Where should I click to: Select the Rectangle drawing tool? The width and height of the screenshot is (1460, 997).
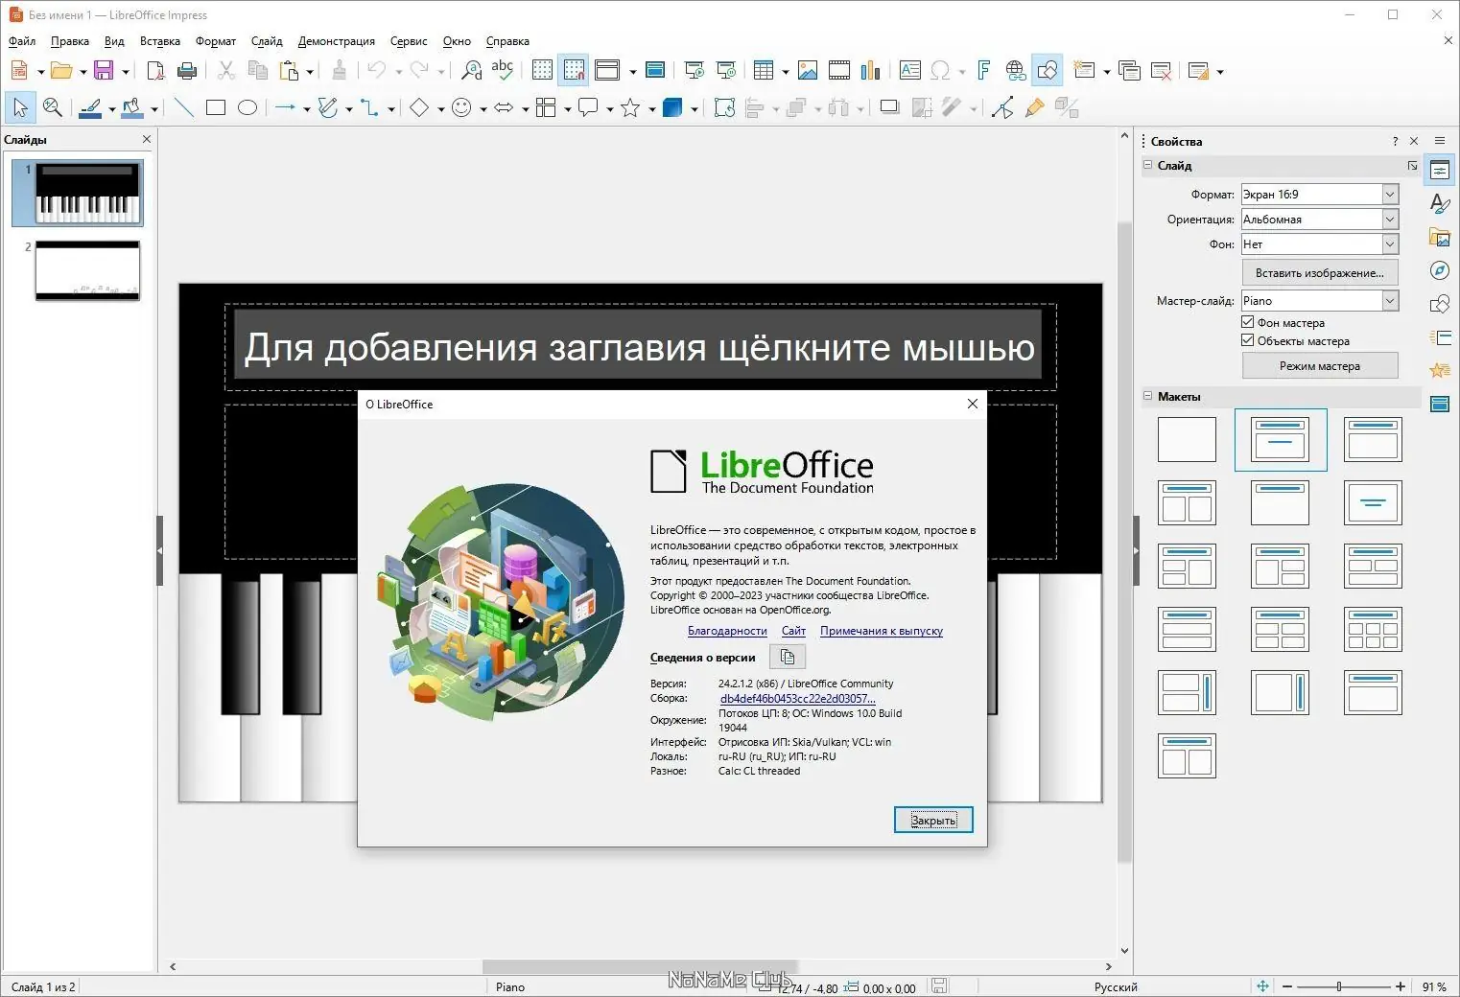click(216, 108)
